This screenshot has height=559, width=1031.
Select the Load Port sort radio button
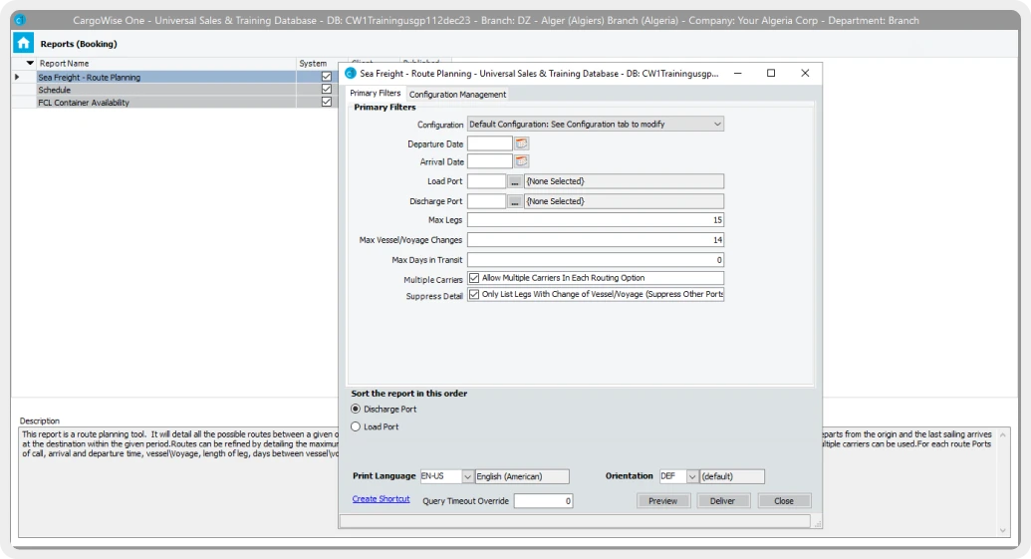(x=357, y=426)
